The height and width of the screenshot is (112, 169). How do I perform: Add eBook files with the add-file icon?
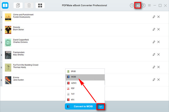pyautogui.click(x=18, y=5)
